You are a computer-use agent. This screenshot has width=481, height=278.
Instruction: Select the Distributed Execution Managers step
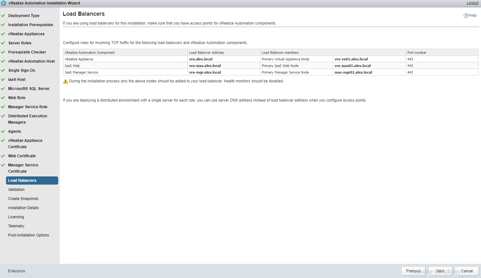pos(28,119)
